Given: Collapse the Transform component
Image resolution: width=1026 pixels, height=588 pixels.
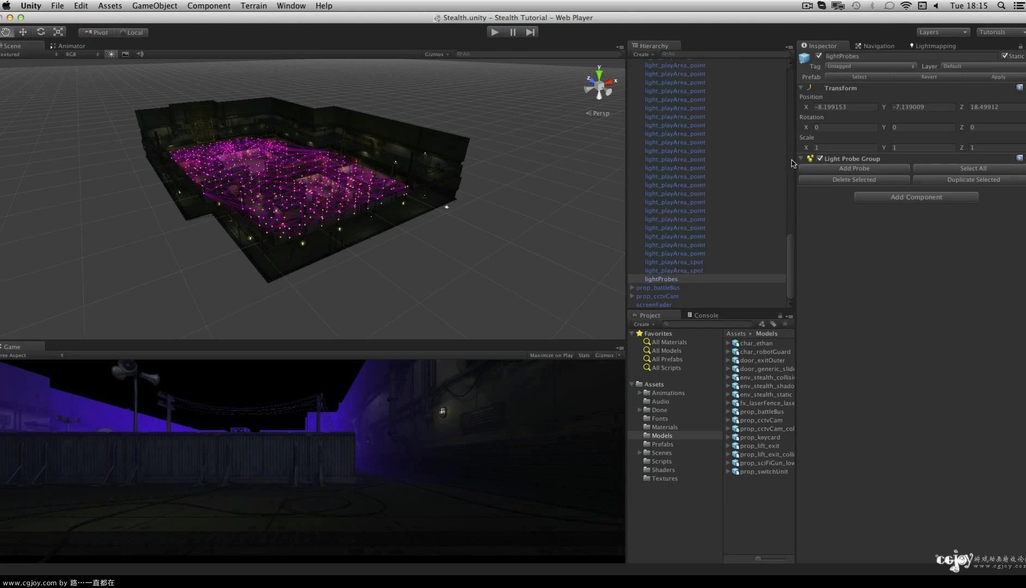Looking at the screenshot, I should tap(801, 88).
